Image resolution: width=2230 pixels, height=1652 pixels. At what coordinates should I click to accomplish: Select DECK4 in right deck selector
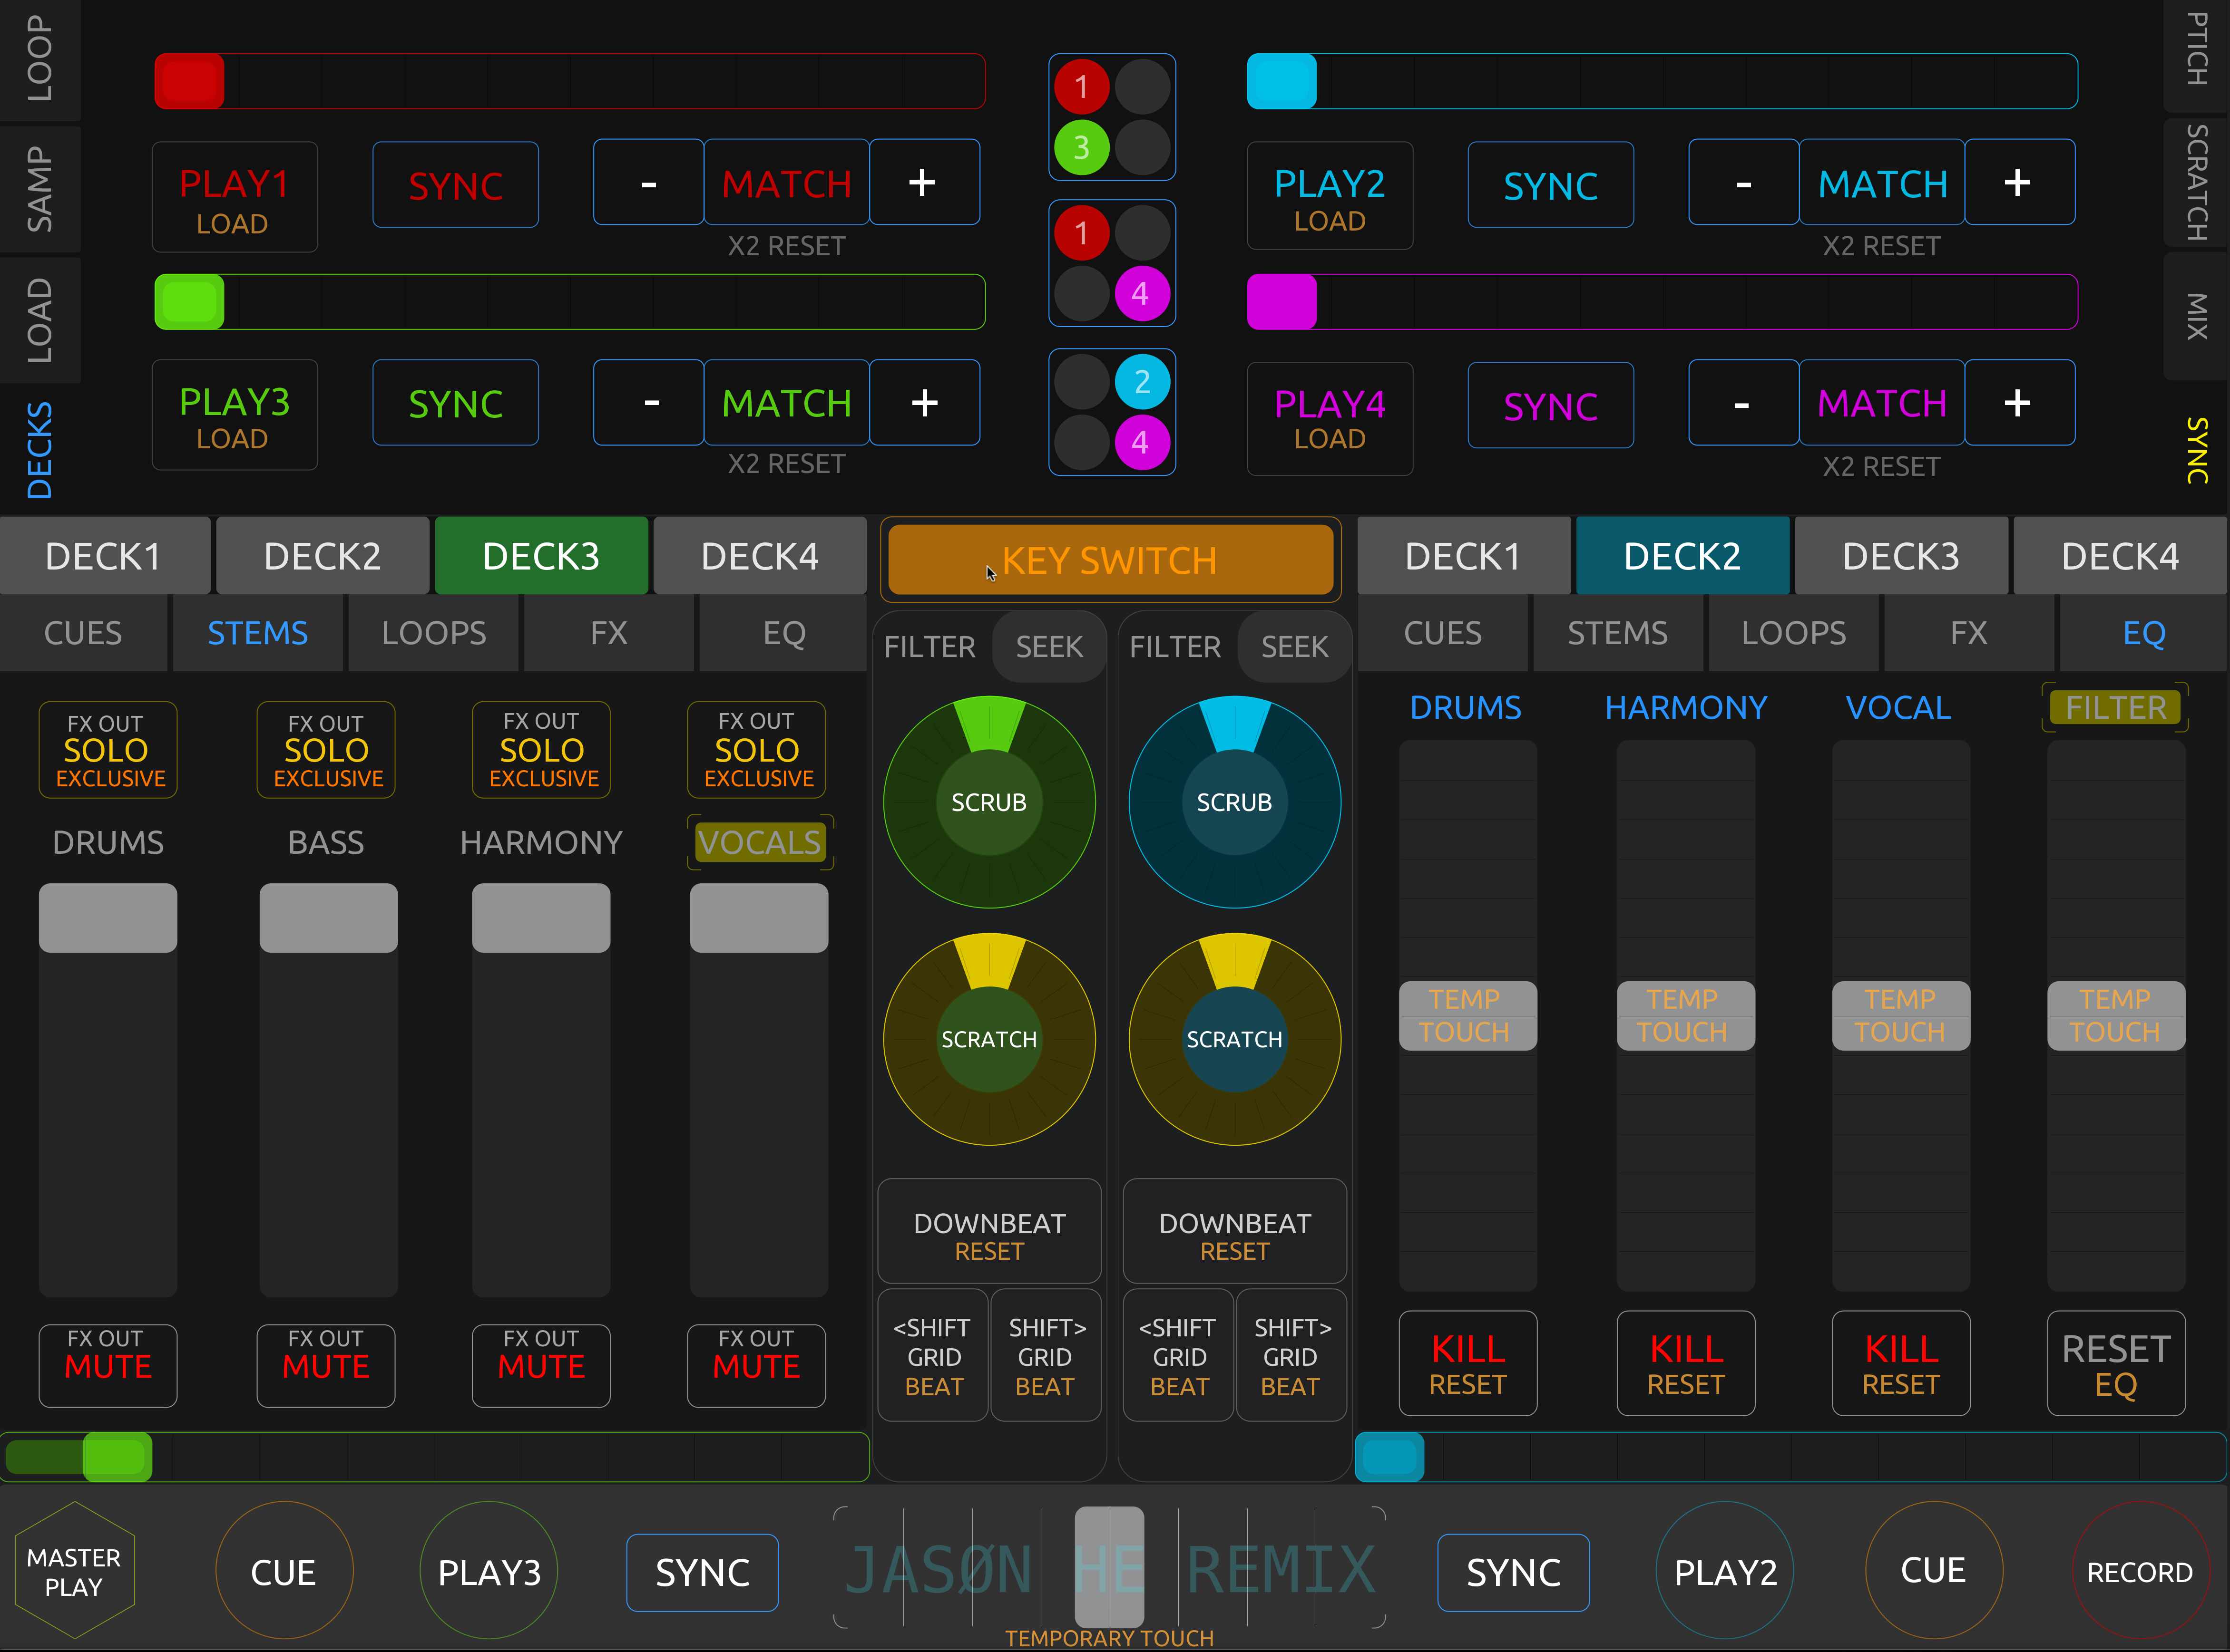point(2119,556)
